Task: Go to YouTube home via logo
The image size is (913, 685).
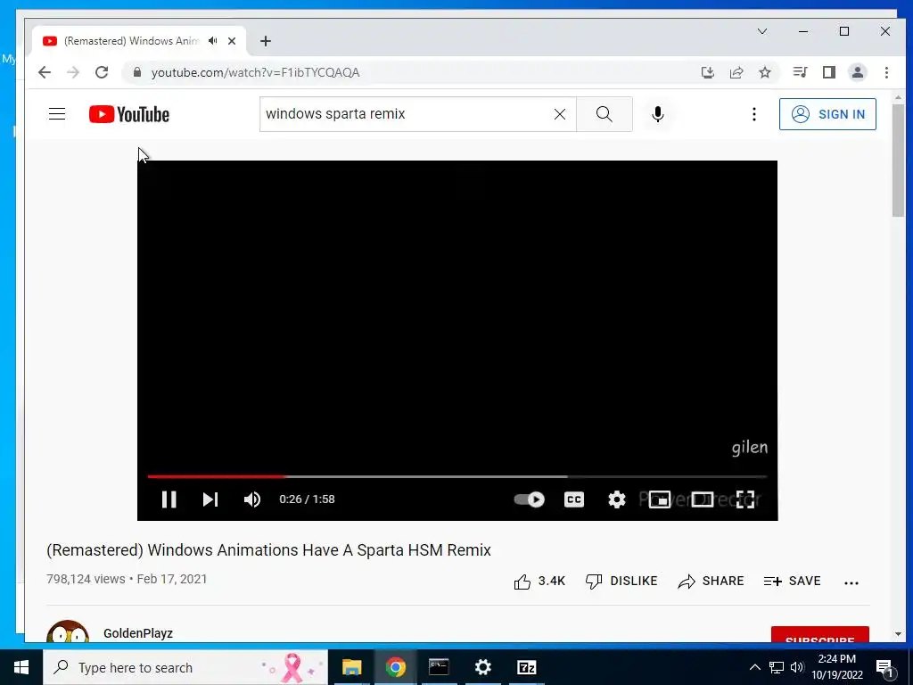Action: click(129, 114)
